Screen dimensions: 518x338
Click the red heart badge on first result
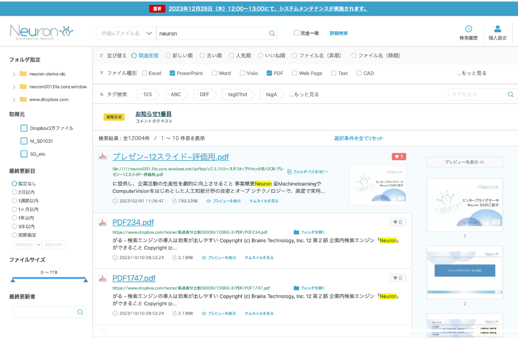tap(398, 156)
